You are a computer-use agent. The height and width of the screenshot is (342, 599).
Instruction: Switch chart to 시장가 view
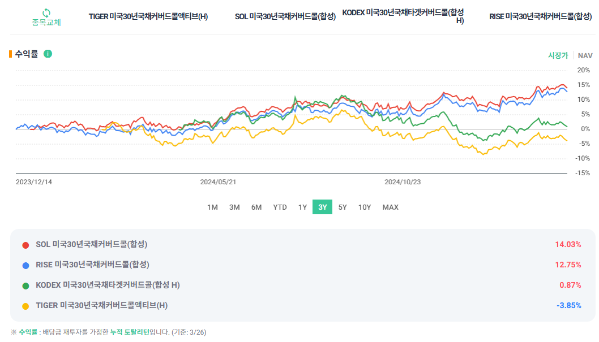(x=558, y=55)
